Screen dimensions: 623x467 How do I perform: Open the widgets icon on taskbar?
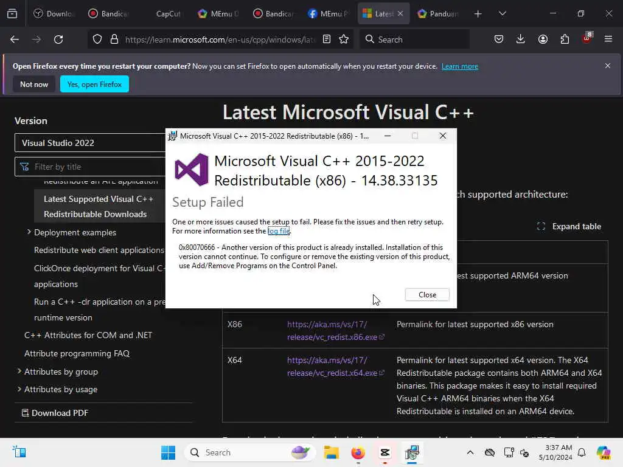[19, 452]
